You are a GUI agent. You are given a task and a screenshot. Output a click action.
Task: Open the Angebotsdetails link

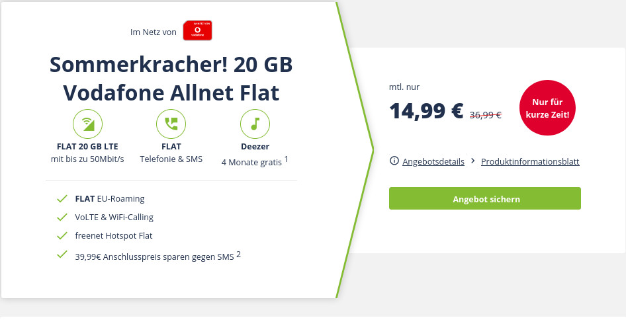(x=433, y=161)
